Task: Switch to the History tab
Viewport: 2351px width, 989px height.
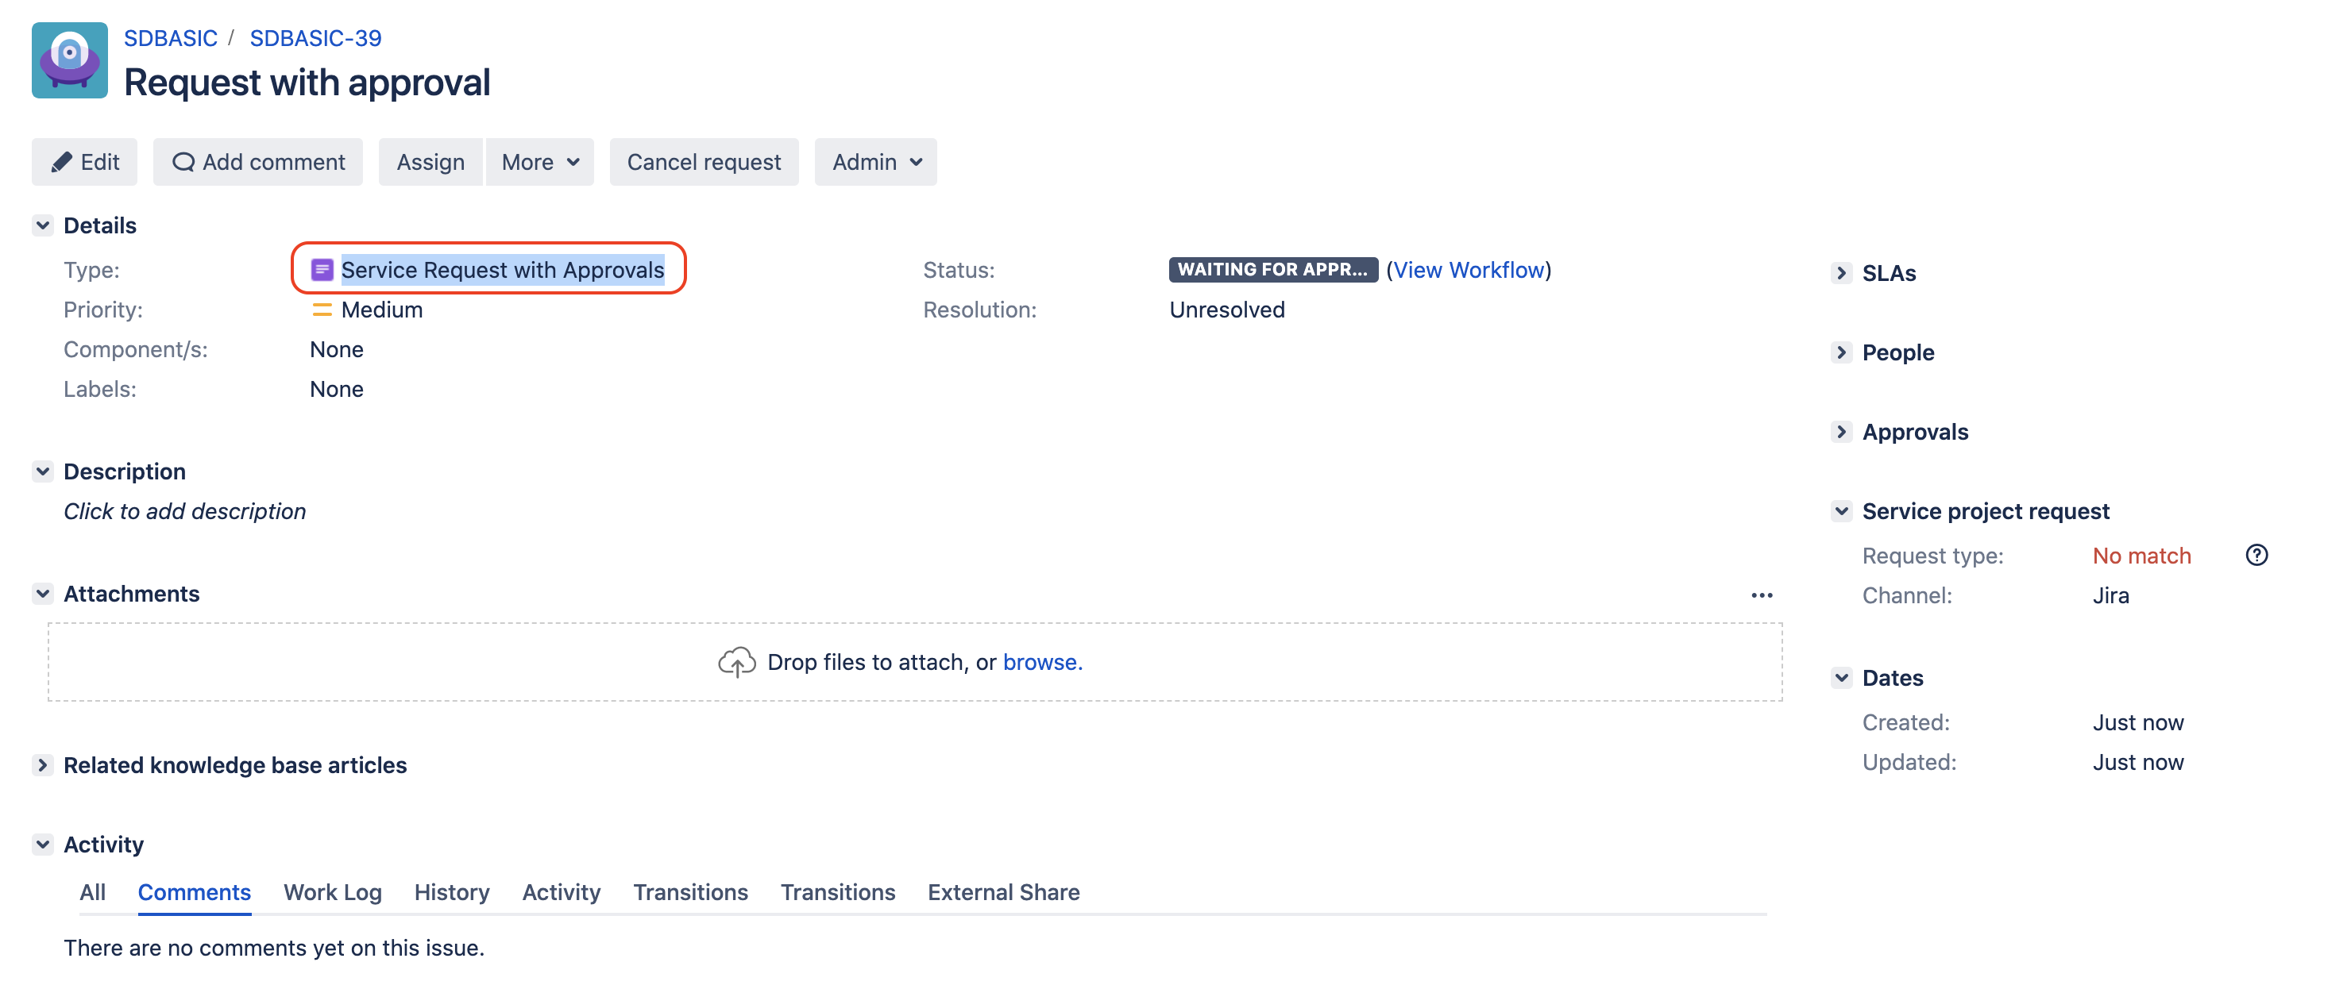Action: click(452, 891)
